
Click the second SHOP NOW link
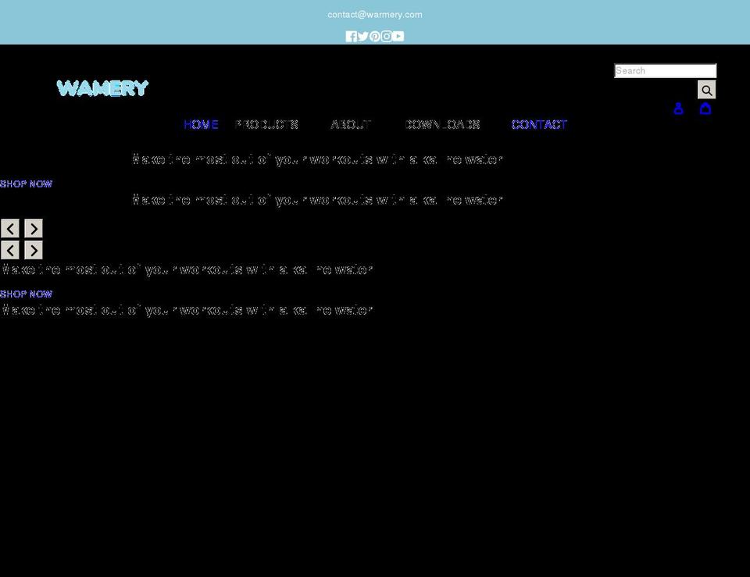pyautogui.click(x=26, y=294)
